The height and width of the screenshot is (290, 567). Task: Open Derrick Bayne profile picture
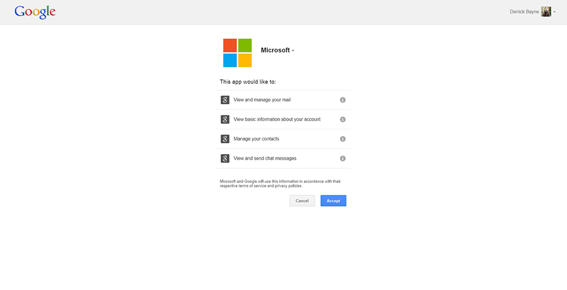coord(546,12)
